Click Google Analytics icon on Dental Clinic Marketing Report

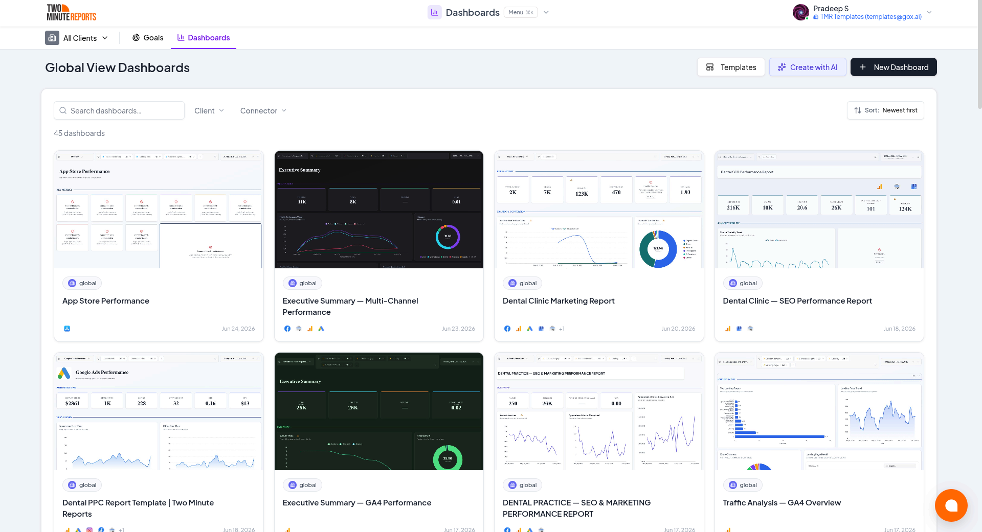coord(519,329)
